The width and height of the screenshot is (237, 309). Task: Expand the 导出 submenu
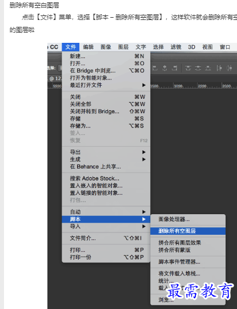[106, 152]
